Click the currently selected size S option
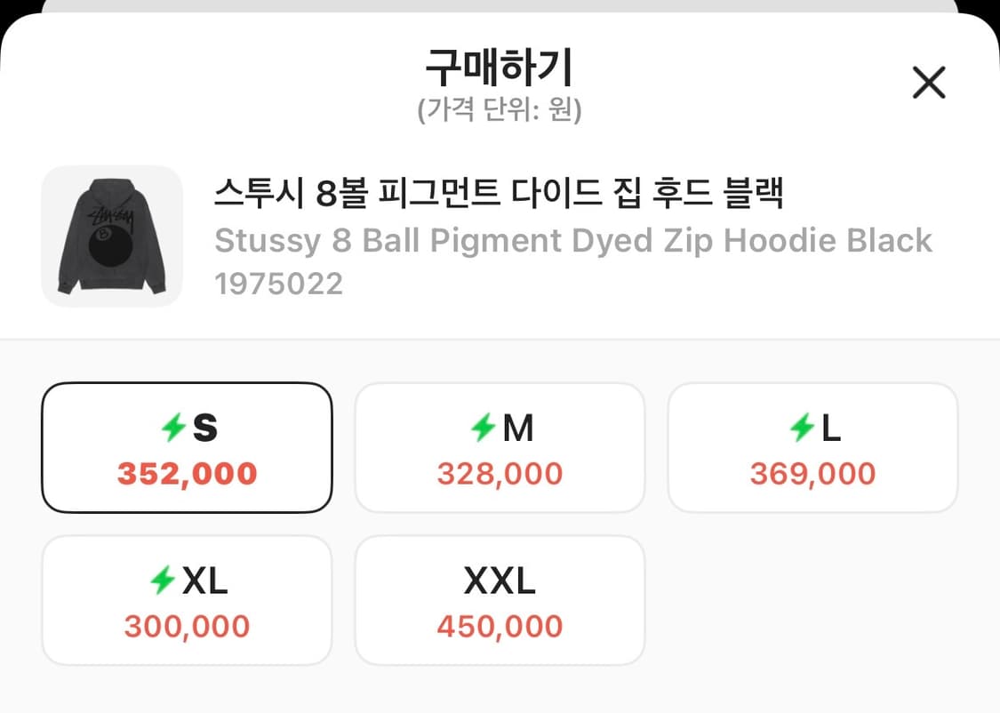The image size is (1000, 713). tap(187, 446)
